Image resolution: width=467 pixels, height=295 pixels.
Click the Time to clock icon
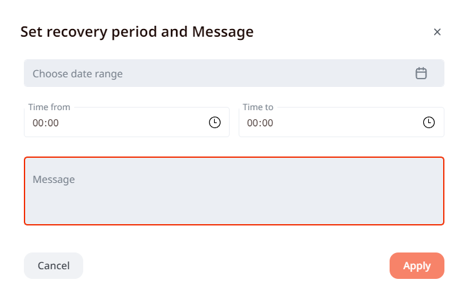429,122
